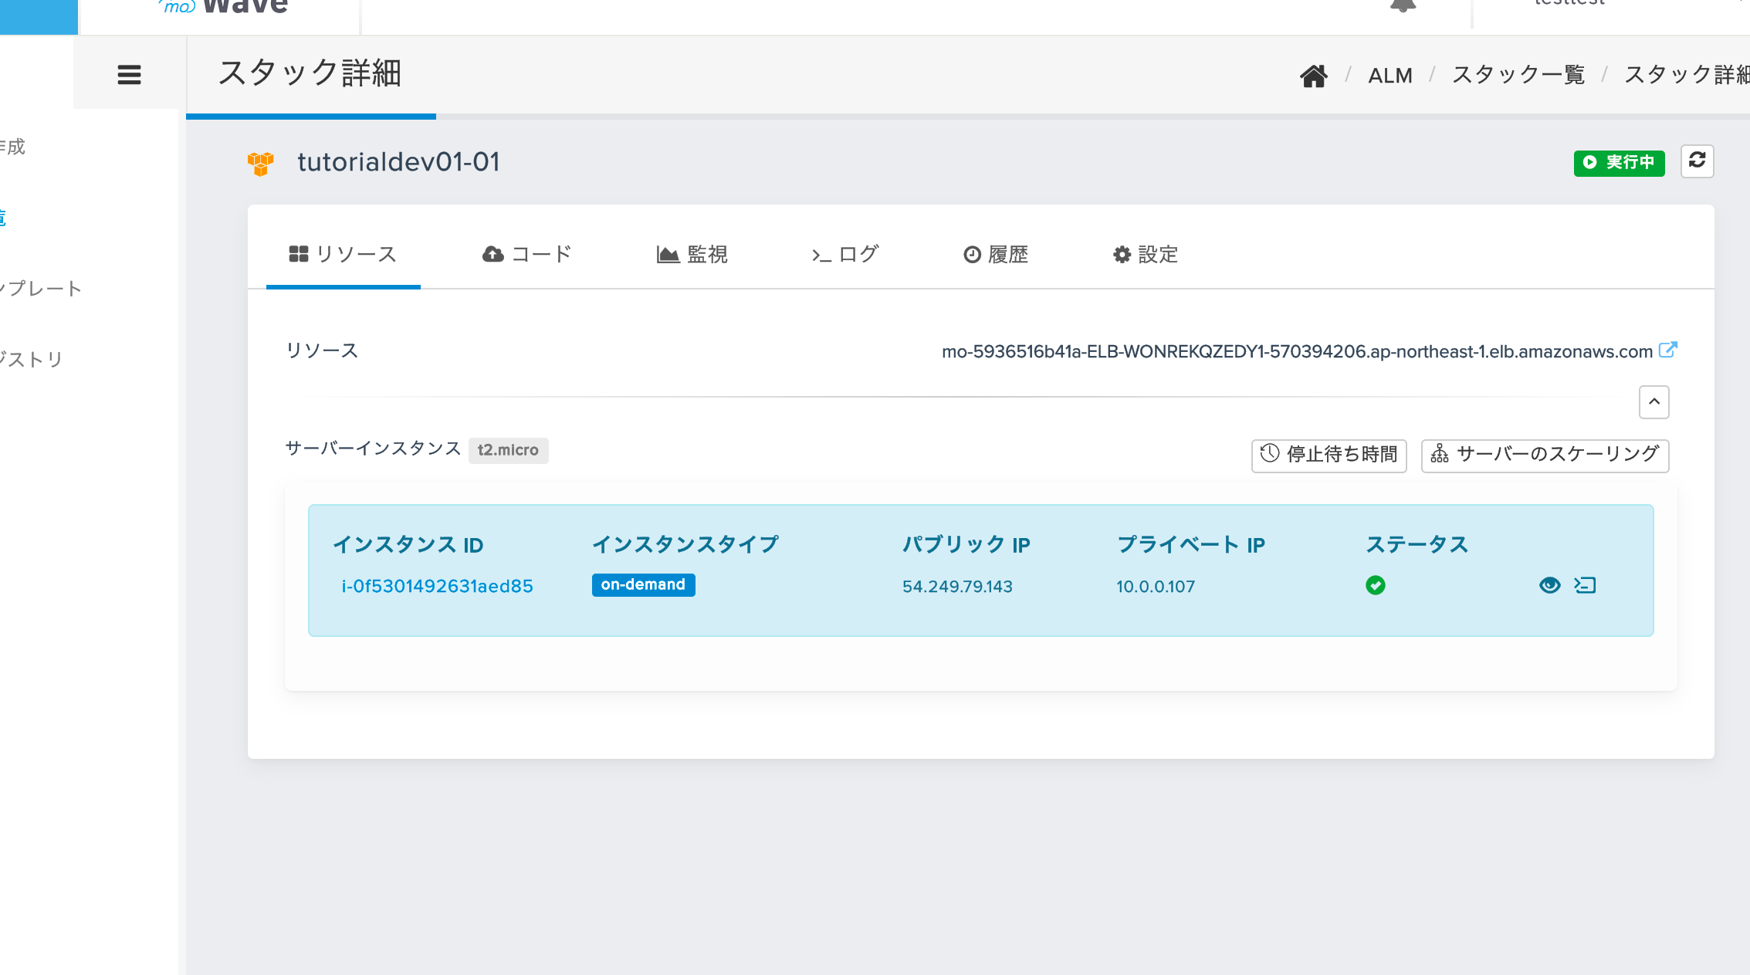The image size is (1750, 975).
Task: Toggle instance details with eye icon
Action: [1549, 585]
